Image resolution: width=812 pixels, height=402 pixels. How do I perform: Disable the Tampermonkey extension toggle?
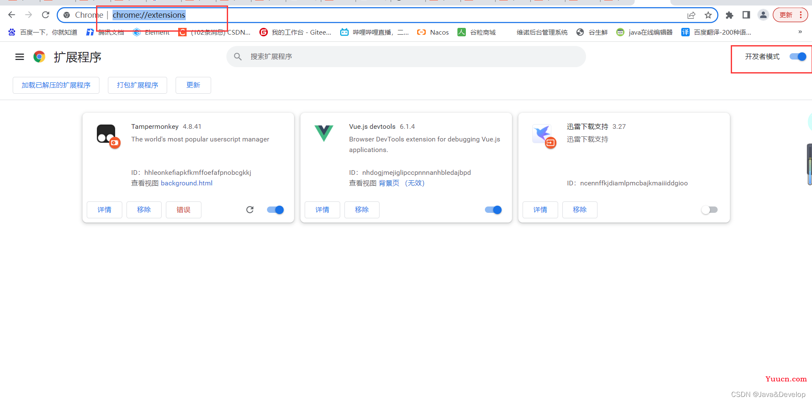pos(275,210)
